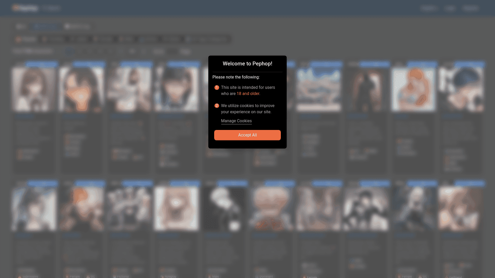Open the leftmost of three header items at top right
495x278 pixels.
(x=429, y=8)
